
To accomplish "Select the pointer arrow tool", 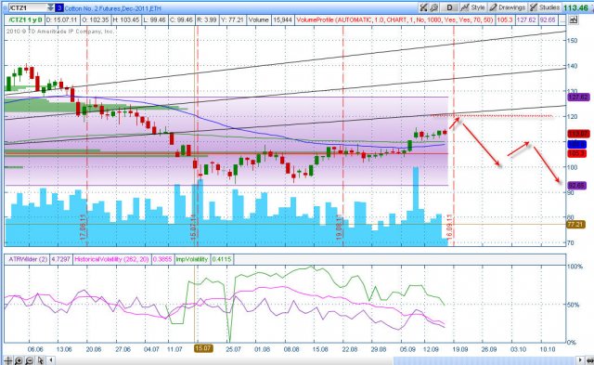I will click(40, 360).
